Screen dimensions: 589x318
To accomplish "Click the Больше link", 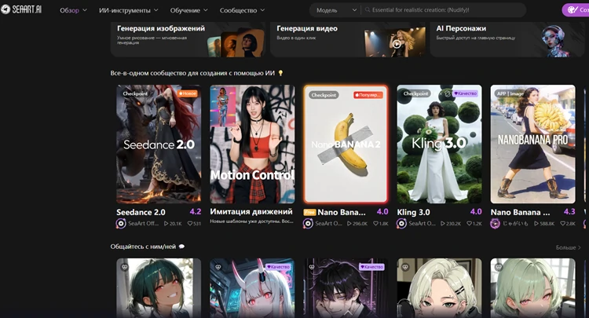I will click(569, 247).
